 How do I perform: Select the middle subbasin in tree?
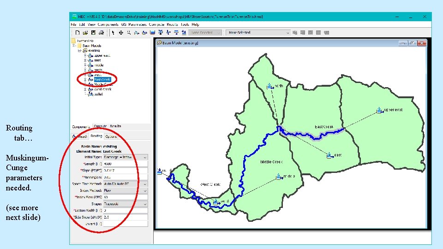coord(99,65)
